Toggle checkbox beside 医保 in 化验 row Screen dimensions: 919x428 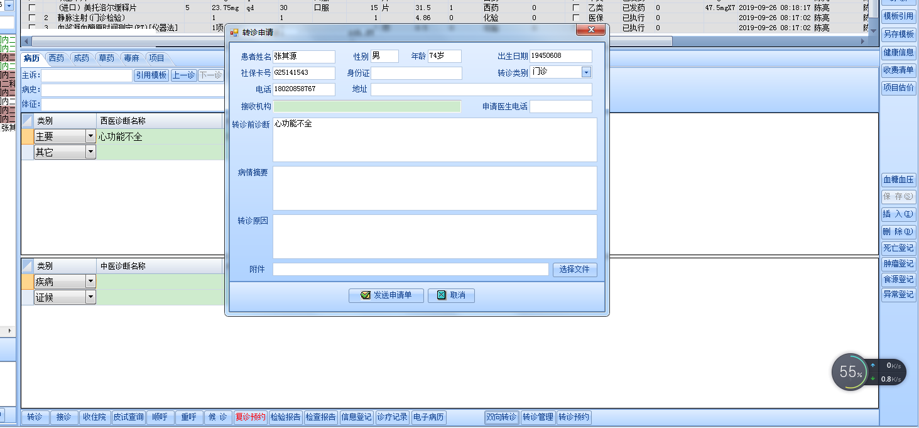(576, 18)
